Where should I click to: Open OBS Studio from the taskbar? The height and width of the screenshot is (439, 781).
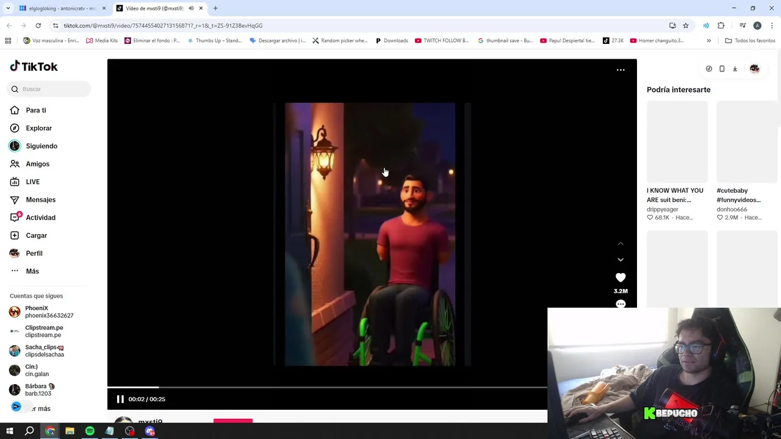point(130,431)
